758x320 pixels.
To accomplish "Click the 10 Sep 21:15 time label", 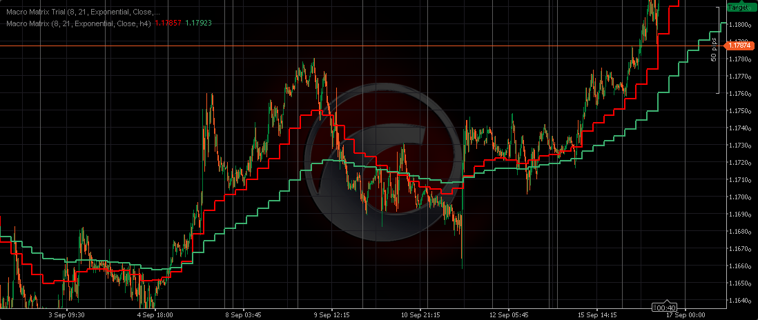I will [422, 314].
